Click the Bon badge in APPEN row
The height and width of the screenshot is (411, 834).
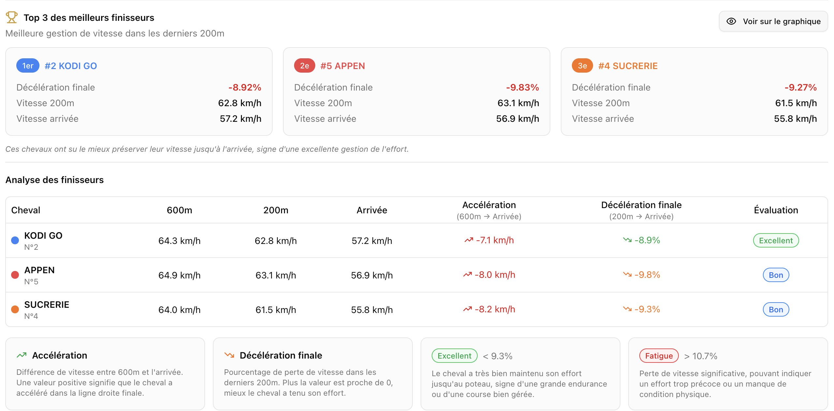click(x=775, y=275)
